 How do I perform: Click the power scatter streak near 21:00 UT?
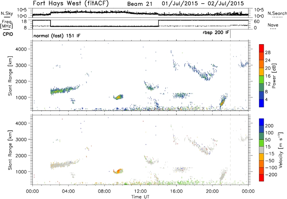[223, 101]
